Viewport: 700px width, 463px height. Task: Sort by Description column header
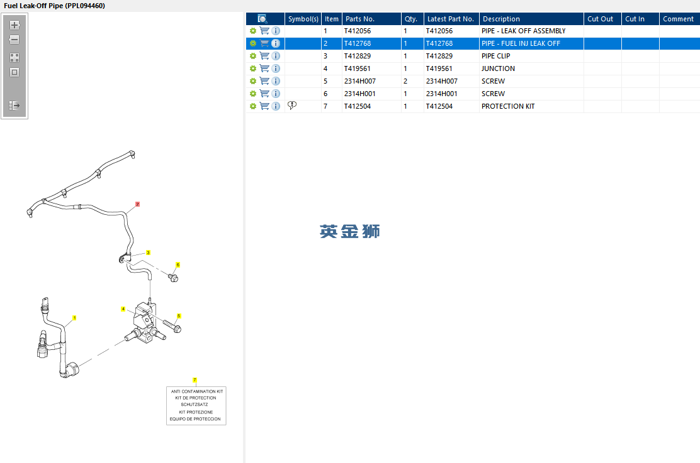click(531, 19)
